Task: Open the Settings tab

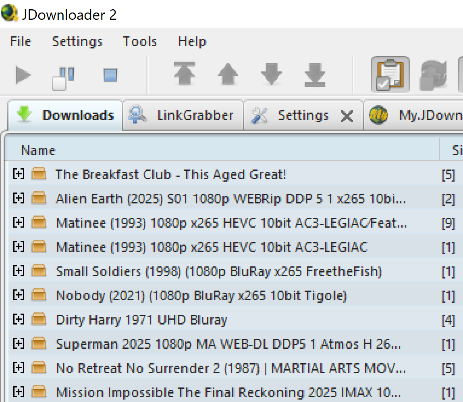Action: (x=303, y=115)
